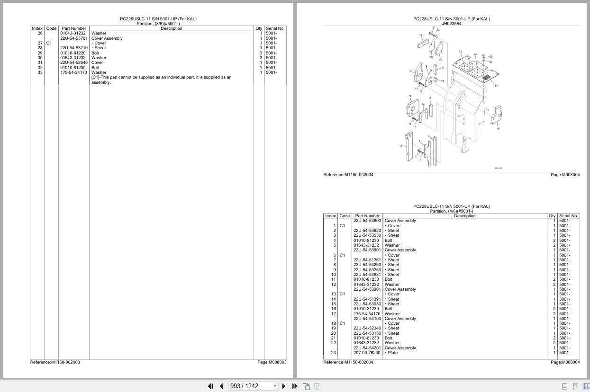Go to the previous page
The width and height of the screenshot is (590, 392).
[x=221, y=386]
